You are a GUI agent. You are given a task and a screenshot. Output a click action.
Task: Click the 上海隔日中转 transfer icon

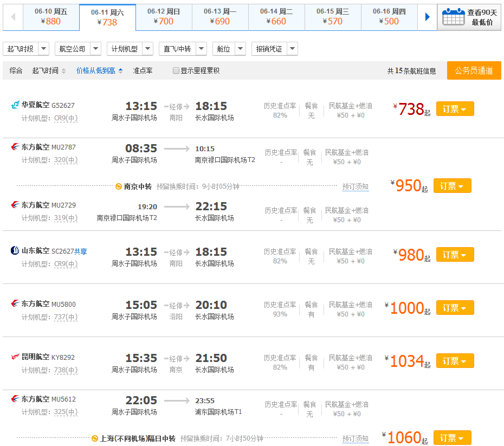[x=95, y=438]
